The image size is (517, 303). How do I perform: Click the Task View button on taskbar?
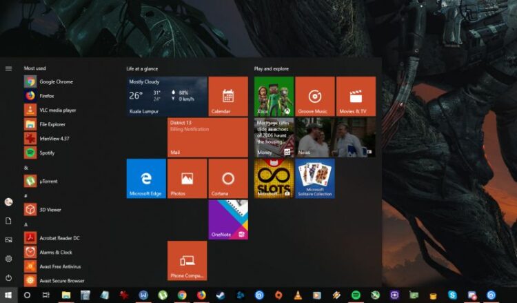(x=45, y=295)
